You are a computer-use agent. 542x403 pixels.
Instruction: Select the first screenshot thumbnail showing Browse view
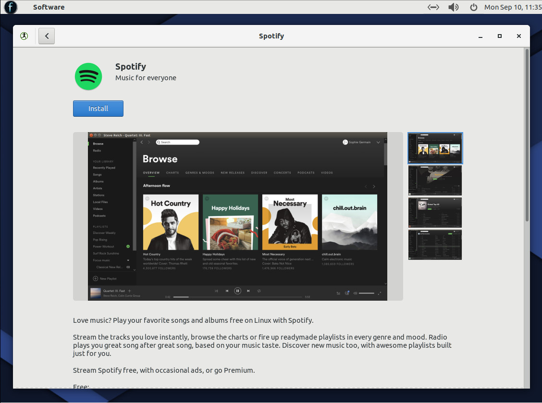tap(435, 148)
